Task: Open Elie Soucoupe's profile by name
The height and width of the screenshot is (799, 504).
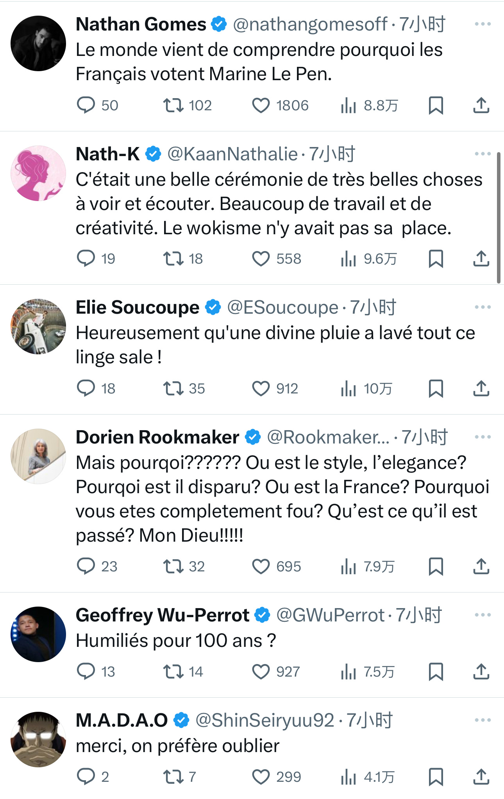Action: pyautogui.click(x=138, y=307)
